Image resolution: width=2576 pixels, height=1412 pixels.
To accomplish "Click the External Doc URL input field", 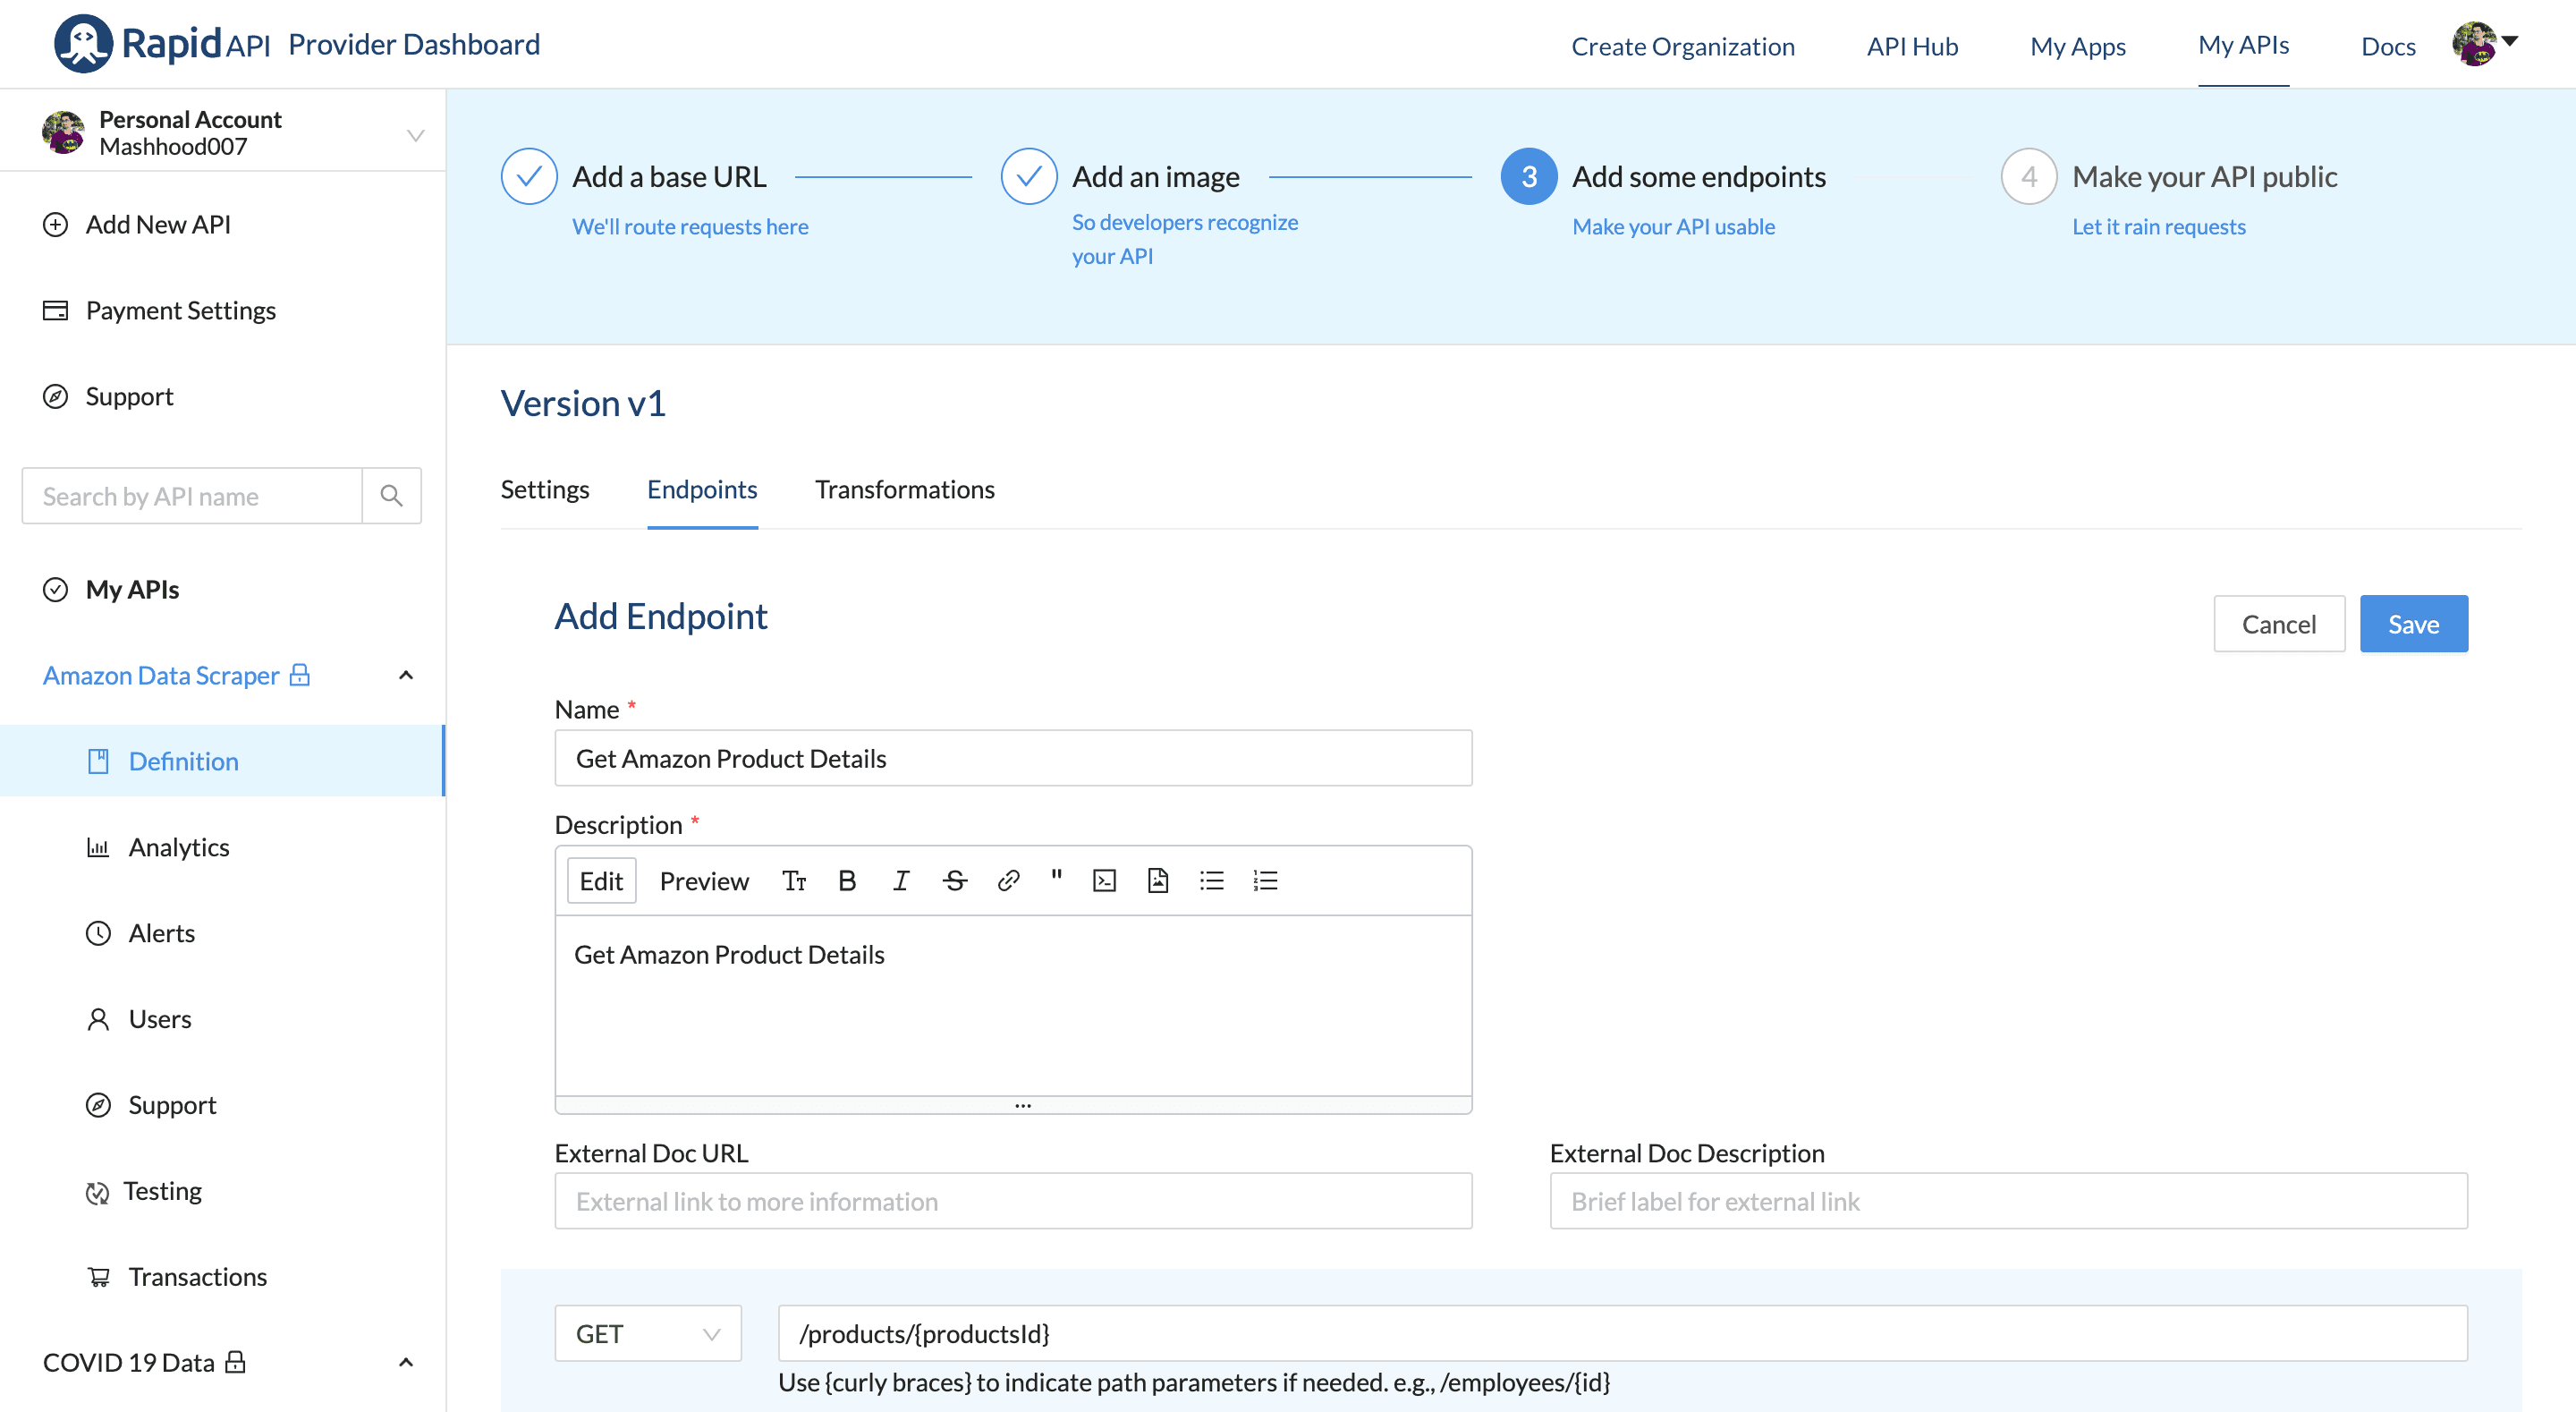I will point(1013,1200).
